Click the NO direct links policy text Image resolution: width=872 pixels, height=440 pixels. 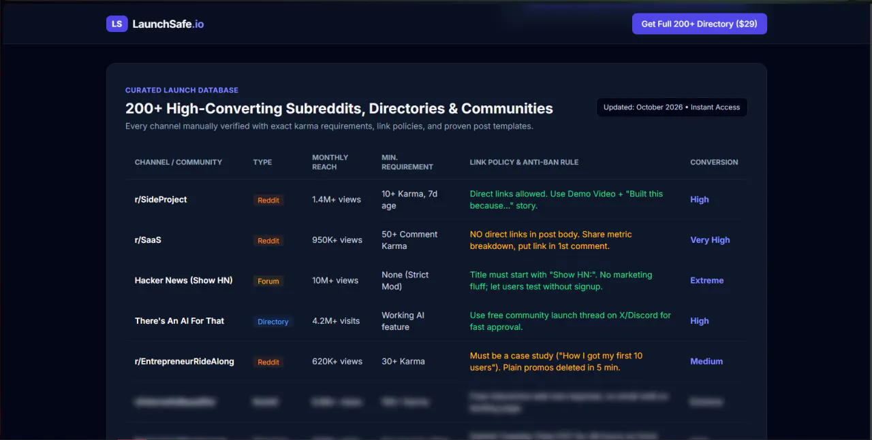(x=551, y=240)
